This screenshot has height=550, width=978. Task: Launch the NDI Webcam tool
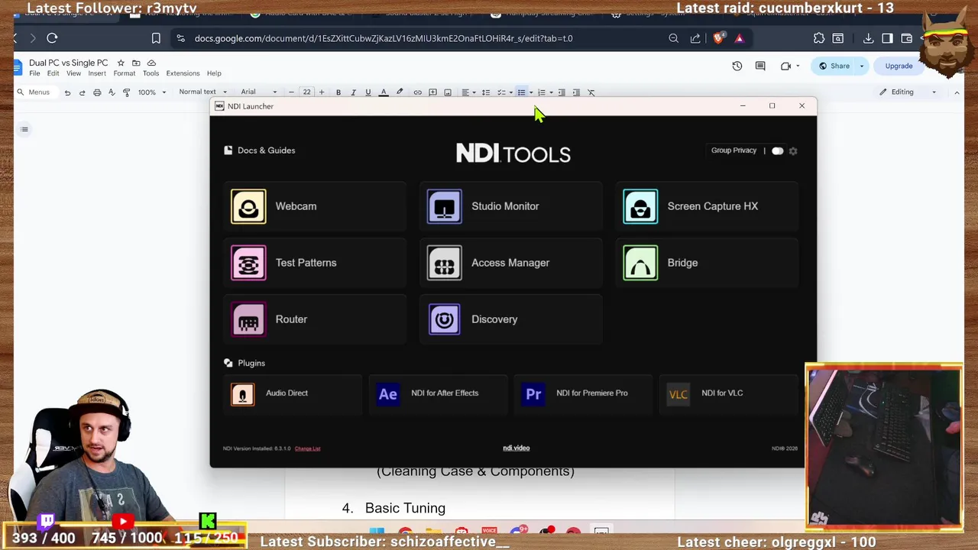(x=315, y=206)
